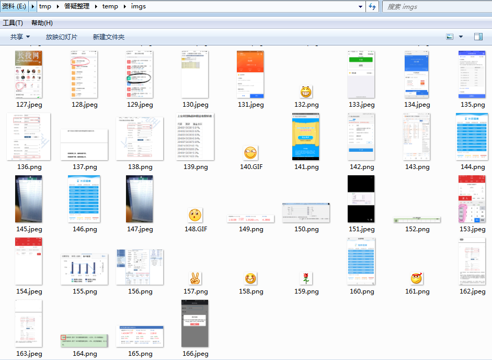Select the 141.png yellow coupon thumbnail
Viewport: 492px width, 360px height.
click(306, 137)
